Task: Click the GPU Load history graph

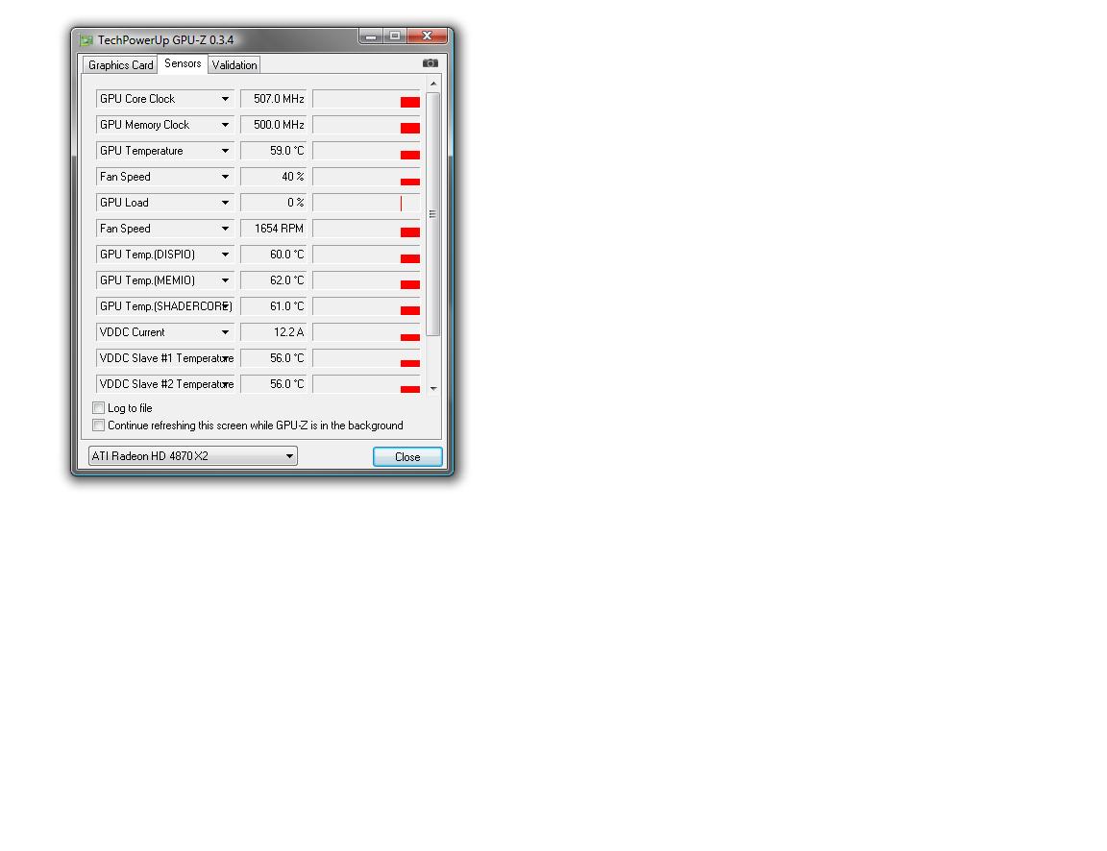Action: [x=366, y=203]
